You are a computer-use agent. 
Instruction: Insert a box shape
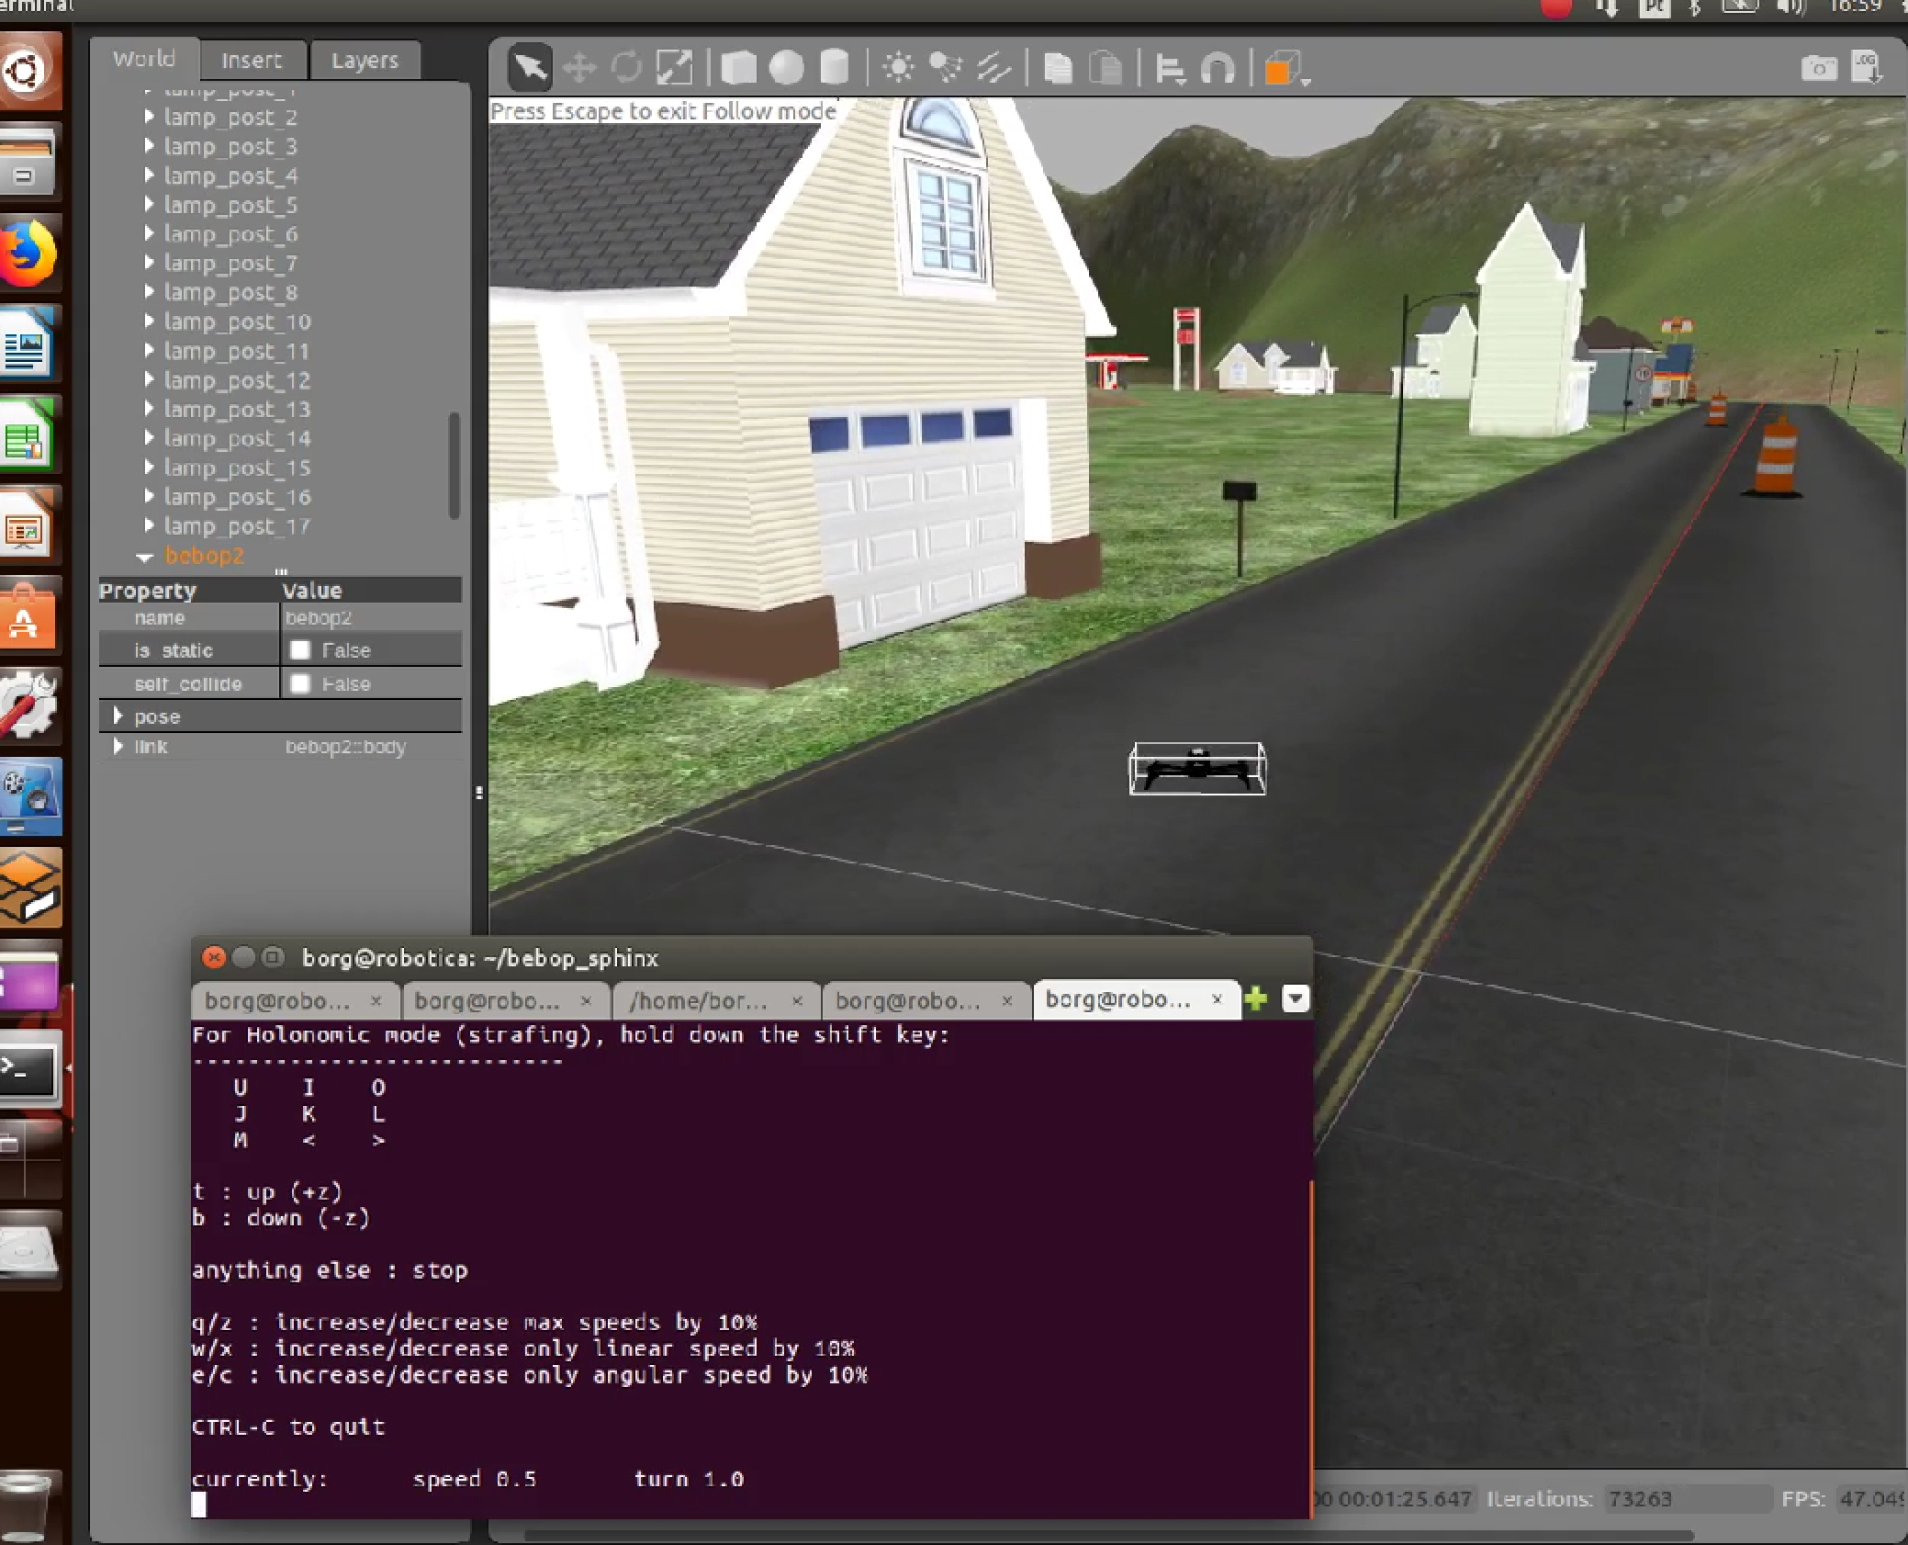point(738,67)
